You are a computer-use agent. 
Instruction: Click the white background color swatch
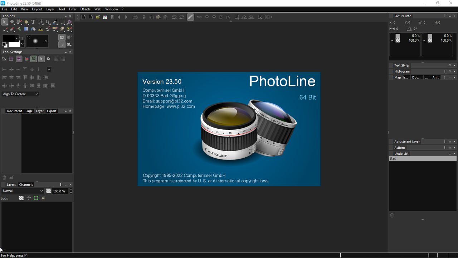pyautogui.click(x=14, y=44)
